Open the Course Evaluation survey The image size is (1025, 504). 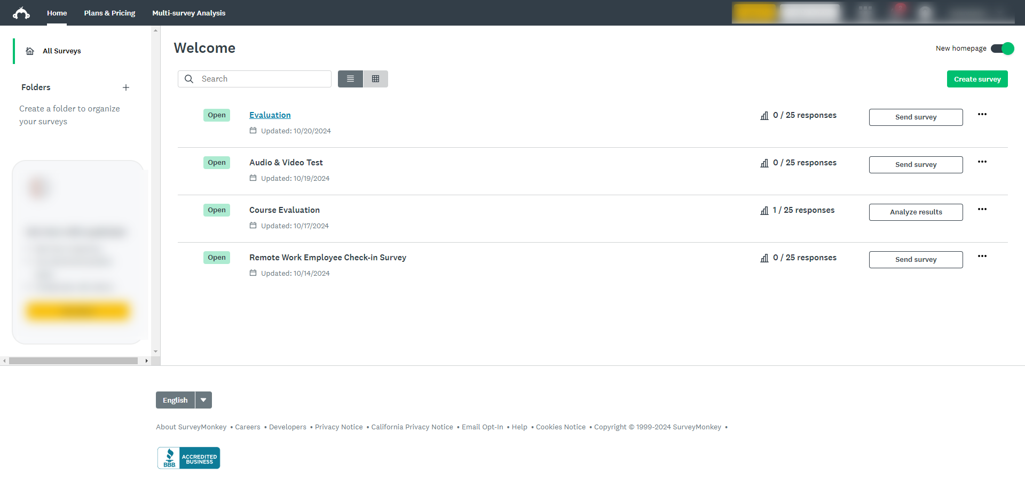[285, 210]
